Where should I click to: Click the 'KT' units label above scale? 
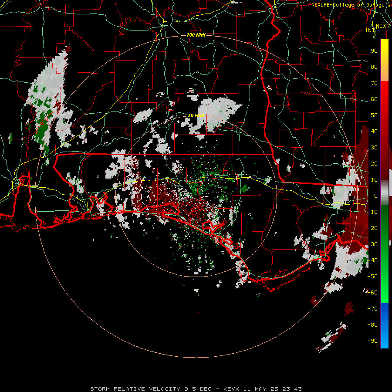372,30
